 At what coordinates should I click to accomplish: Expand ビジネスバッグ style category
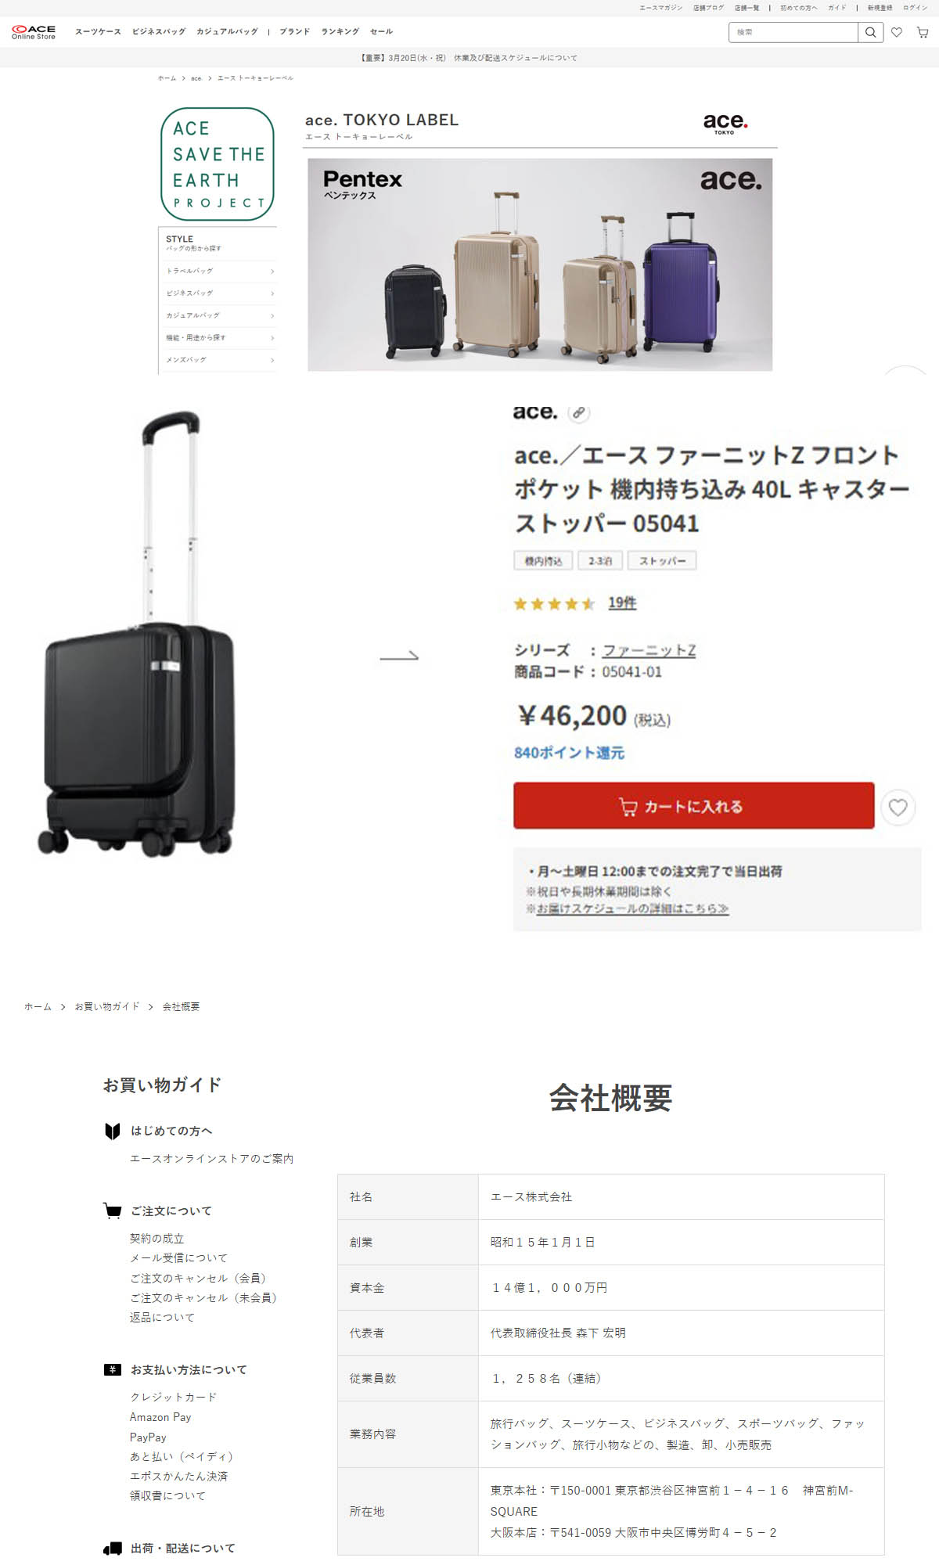point(219,293)
